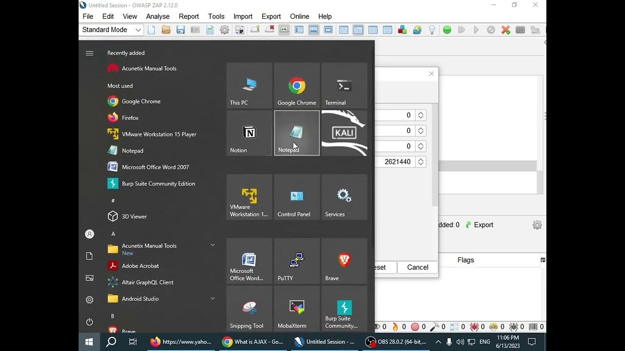This screenshot has height=351, width=625.
Task: Click the gear icon beside Export
Action: pyautogui.click(x=537, y=225)
